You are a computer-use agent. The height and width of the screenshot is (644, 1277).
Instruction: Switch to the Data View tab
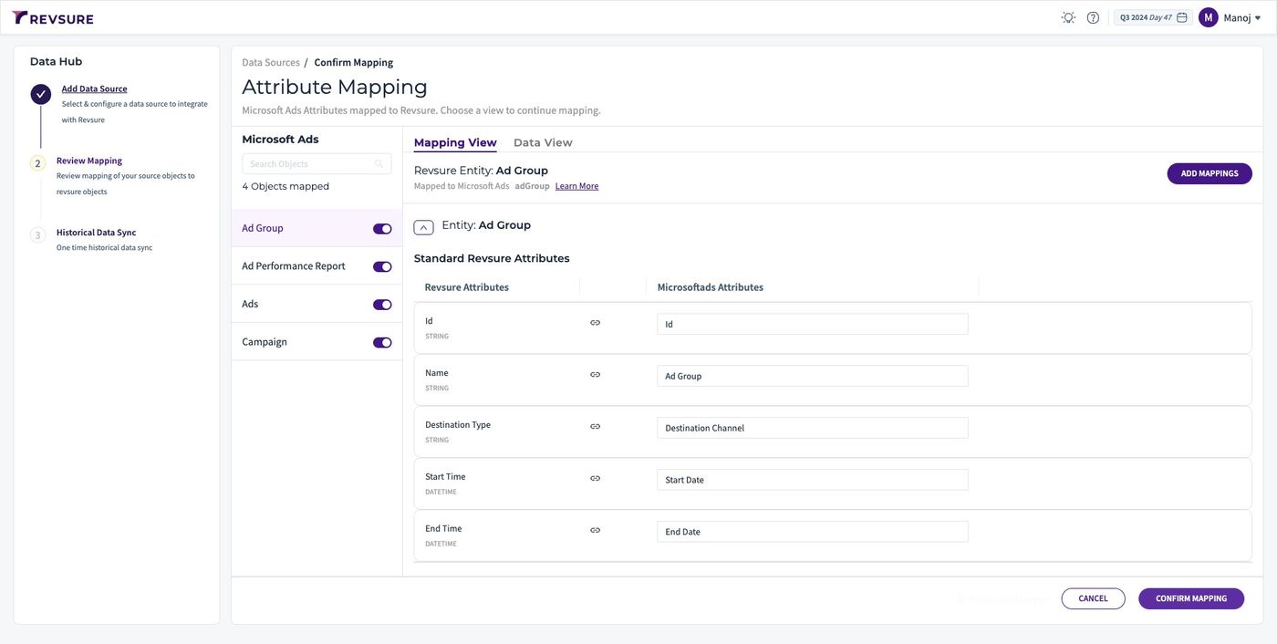(x=543, y=142)
